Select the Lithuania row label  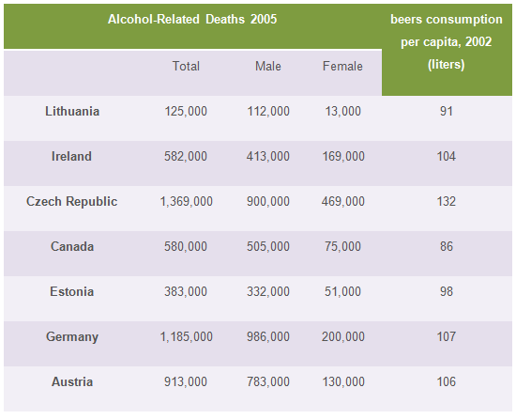(x=72, y=112)
